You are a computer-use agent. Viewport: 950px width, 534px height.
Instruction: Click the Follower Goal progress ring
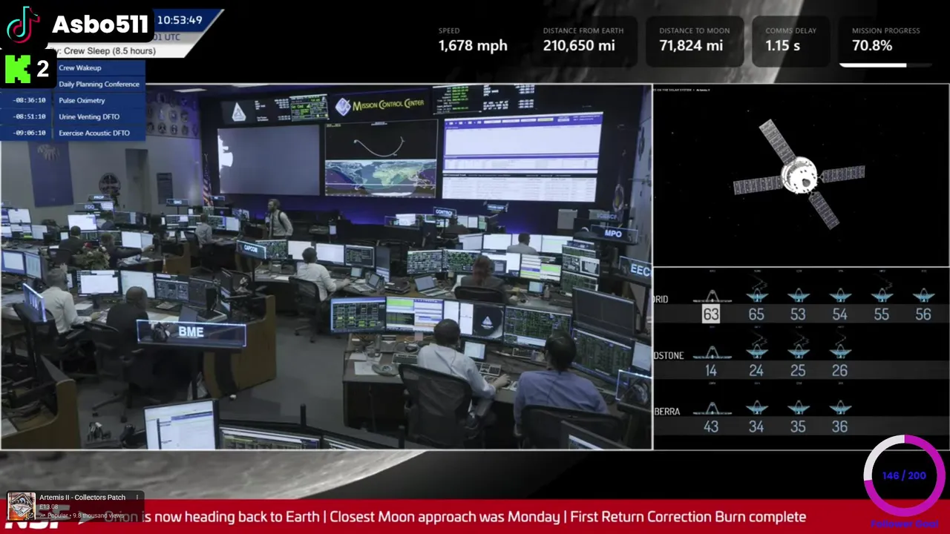coord(905,475)
